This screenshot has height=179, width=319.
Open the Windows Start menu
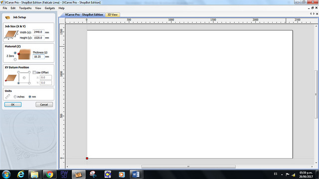(x=6, y=175)
